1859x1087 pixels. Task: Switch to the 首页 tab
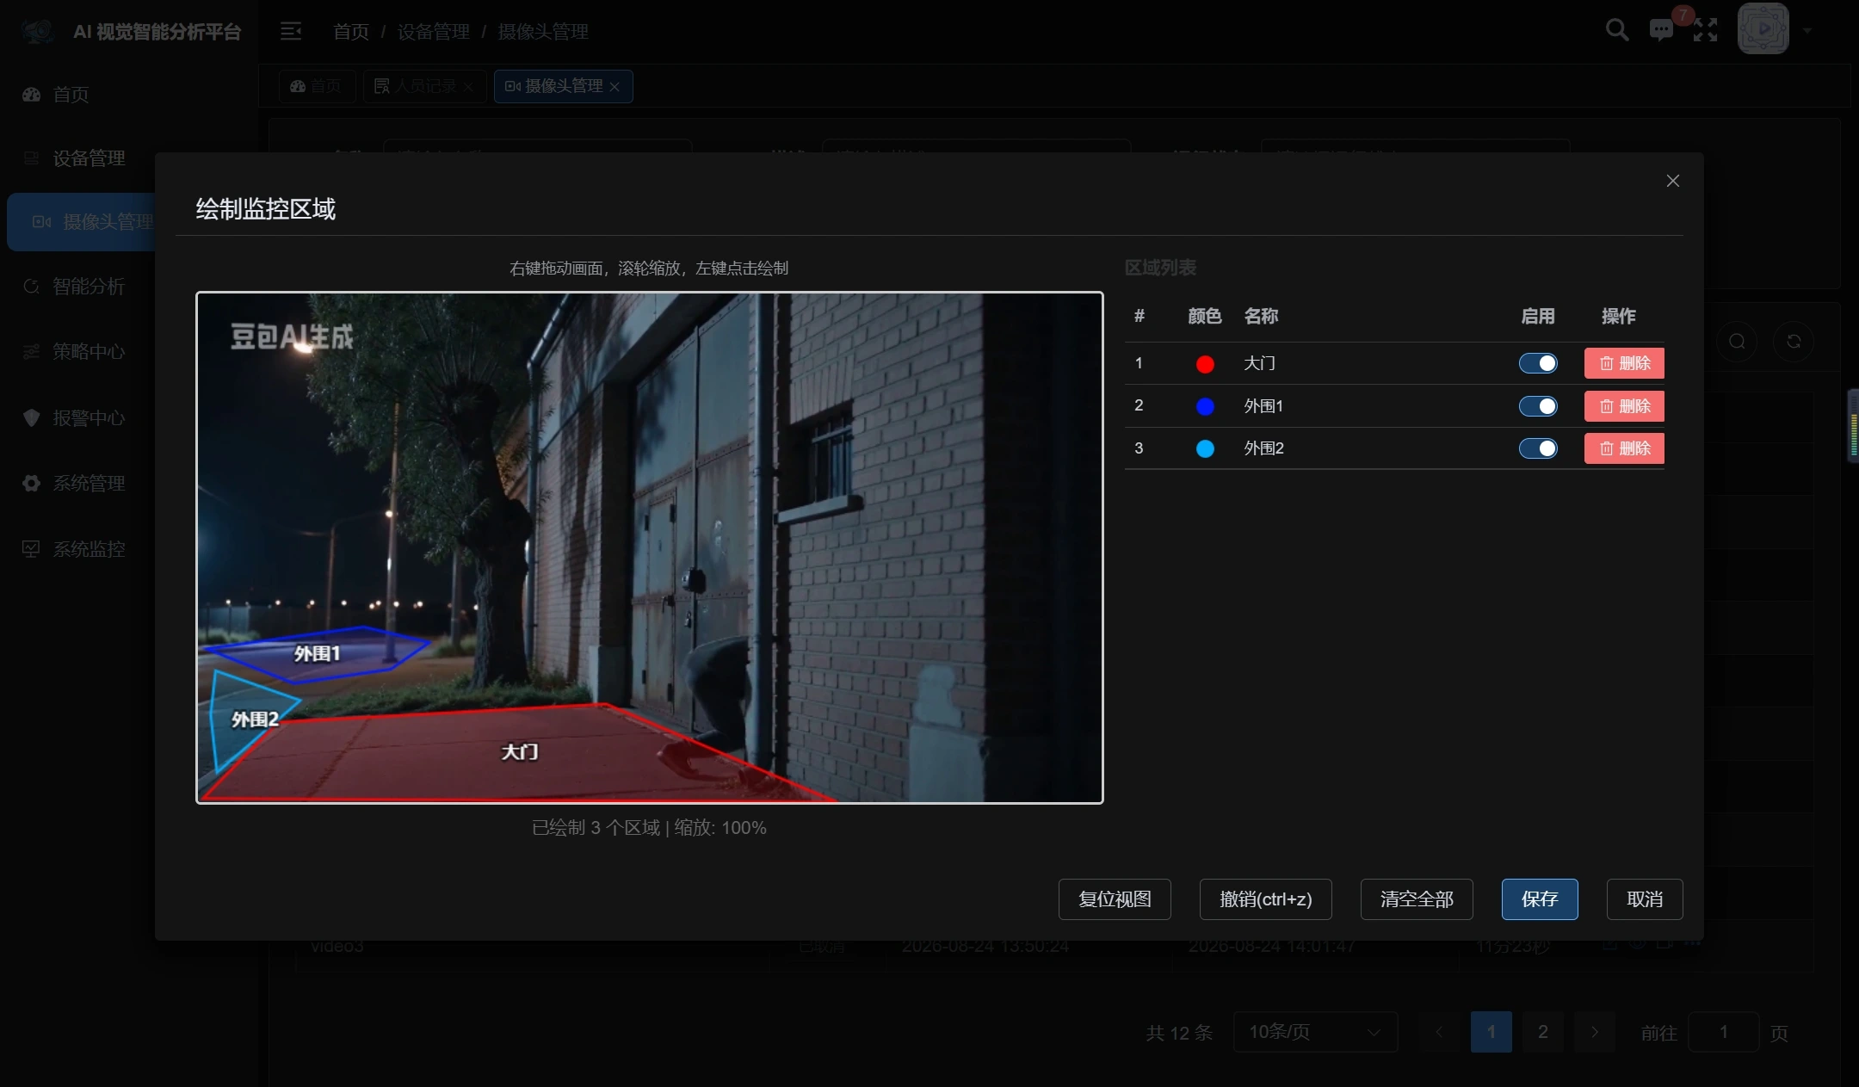click(x=317, y=86)
